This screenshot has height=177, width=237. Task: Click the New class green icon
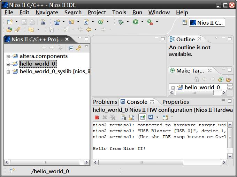pos(101,22)
